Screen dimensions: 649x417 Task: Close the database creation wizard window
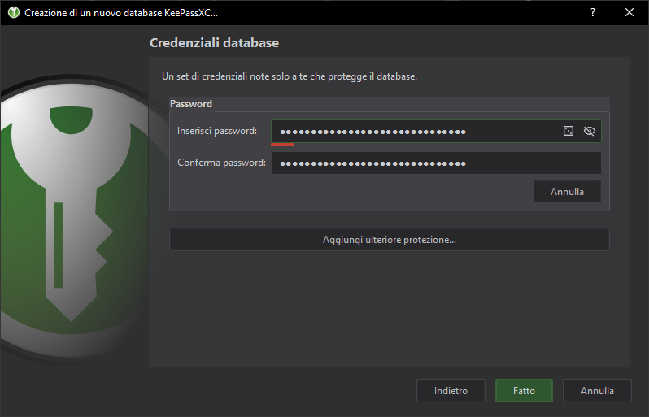tap(629, 13)
